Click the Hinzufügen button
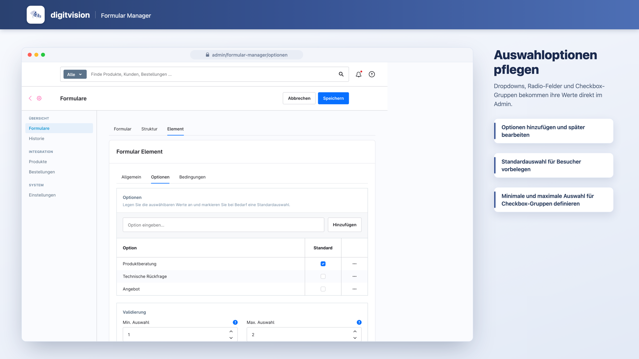This screenshot has width=639, height=359. click(344, 225)
